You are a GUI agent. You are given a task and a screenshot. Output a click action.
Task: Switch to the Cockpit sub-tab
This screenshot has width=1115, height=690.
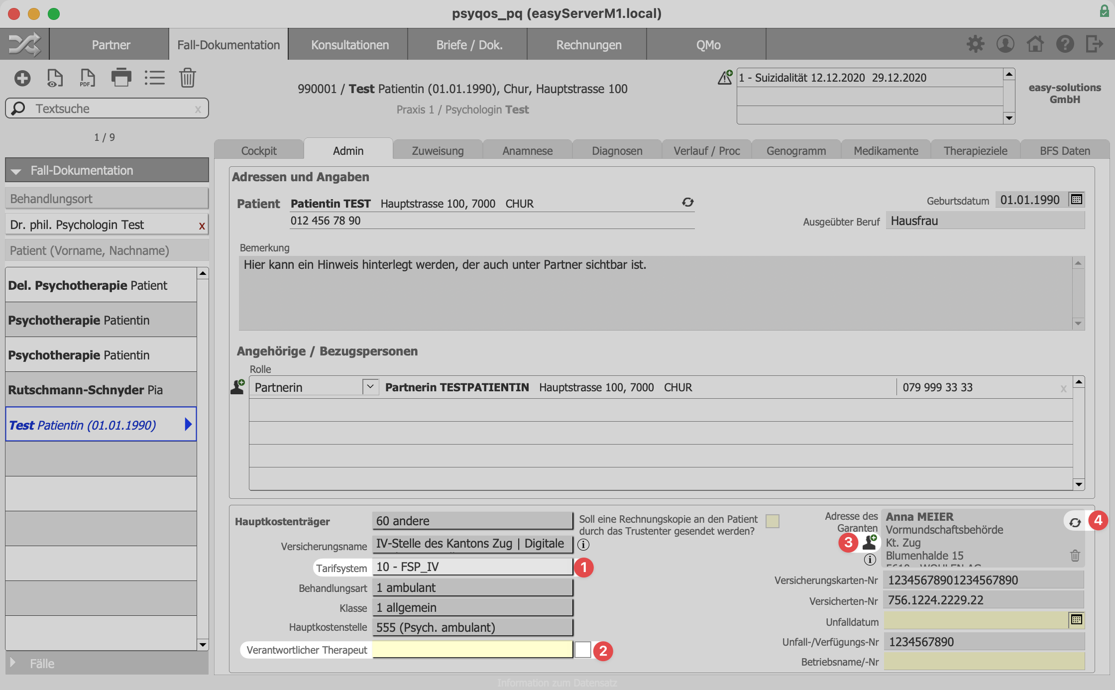pyautogui.click(x=259, y=150)
